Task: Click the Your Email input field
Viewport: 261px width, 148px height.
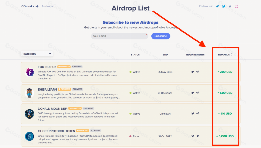Action: (x=119, y=36)
